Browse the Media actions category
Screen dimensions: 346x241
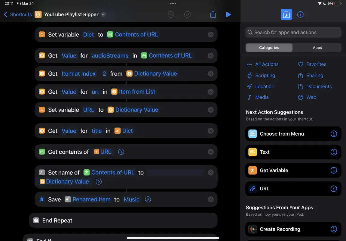click(x=262, y=97)
